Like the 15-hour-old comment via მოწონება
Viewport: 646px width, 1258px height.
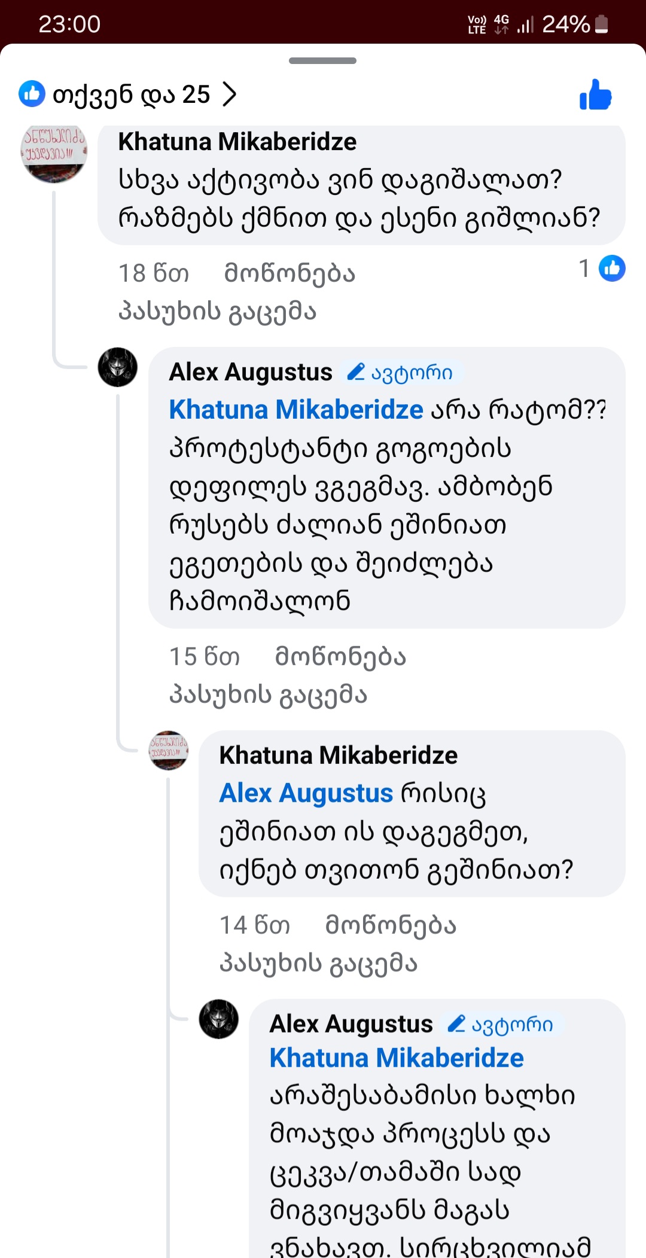pos(340,657)
